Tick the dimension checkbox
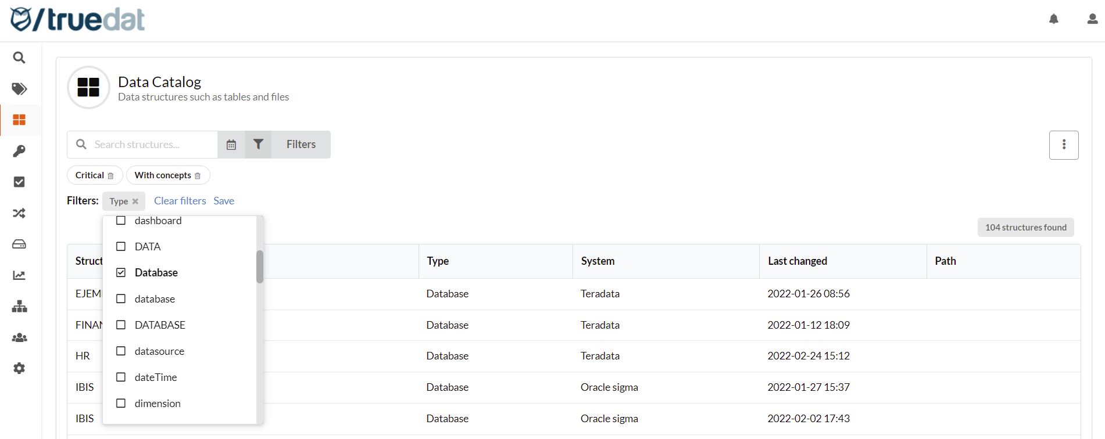This screenshot has height=439, width=1105. coord(121,404)
